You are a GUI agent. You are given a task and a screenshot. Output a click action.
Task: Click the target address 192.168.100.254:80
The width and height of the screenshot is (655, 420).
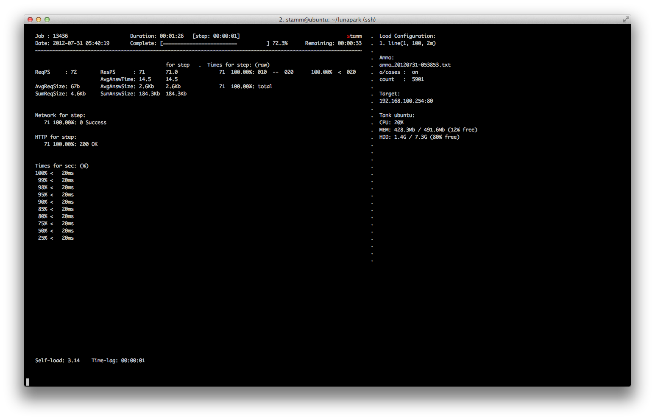tap(406, 101)
